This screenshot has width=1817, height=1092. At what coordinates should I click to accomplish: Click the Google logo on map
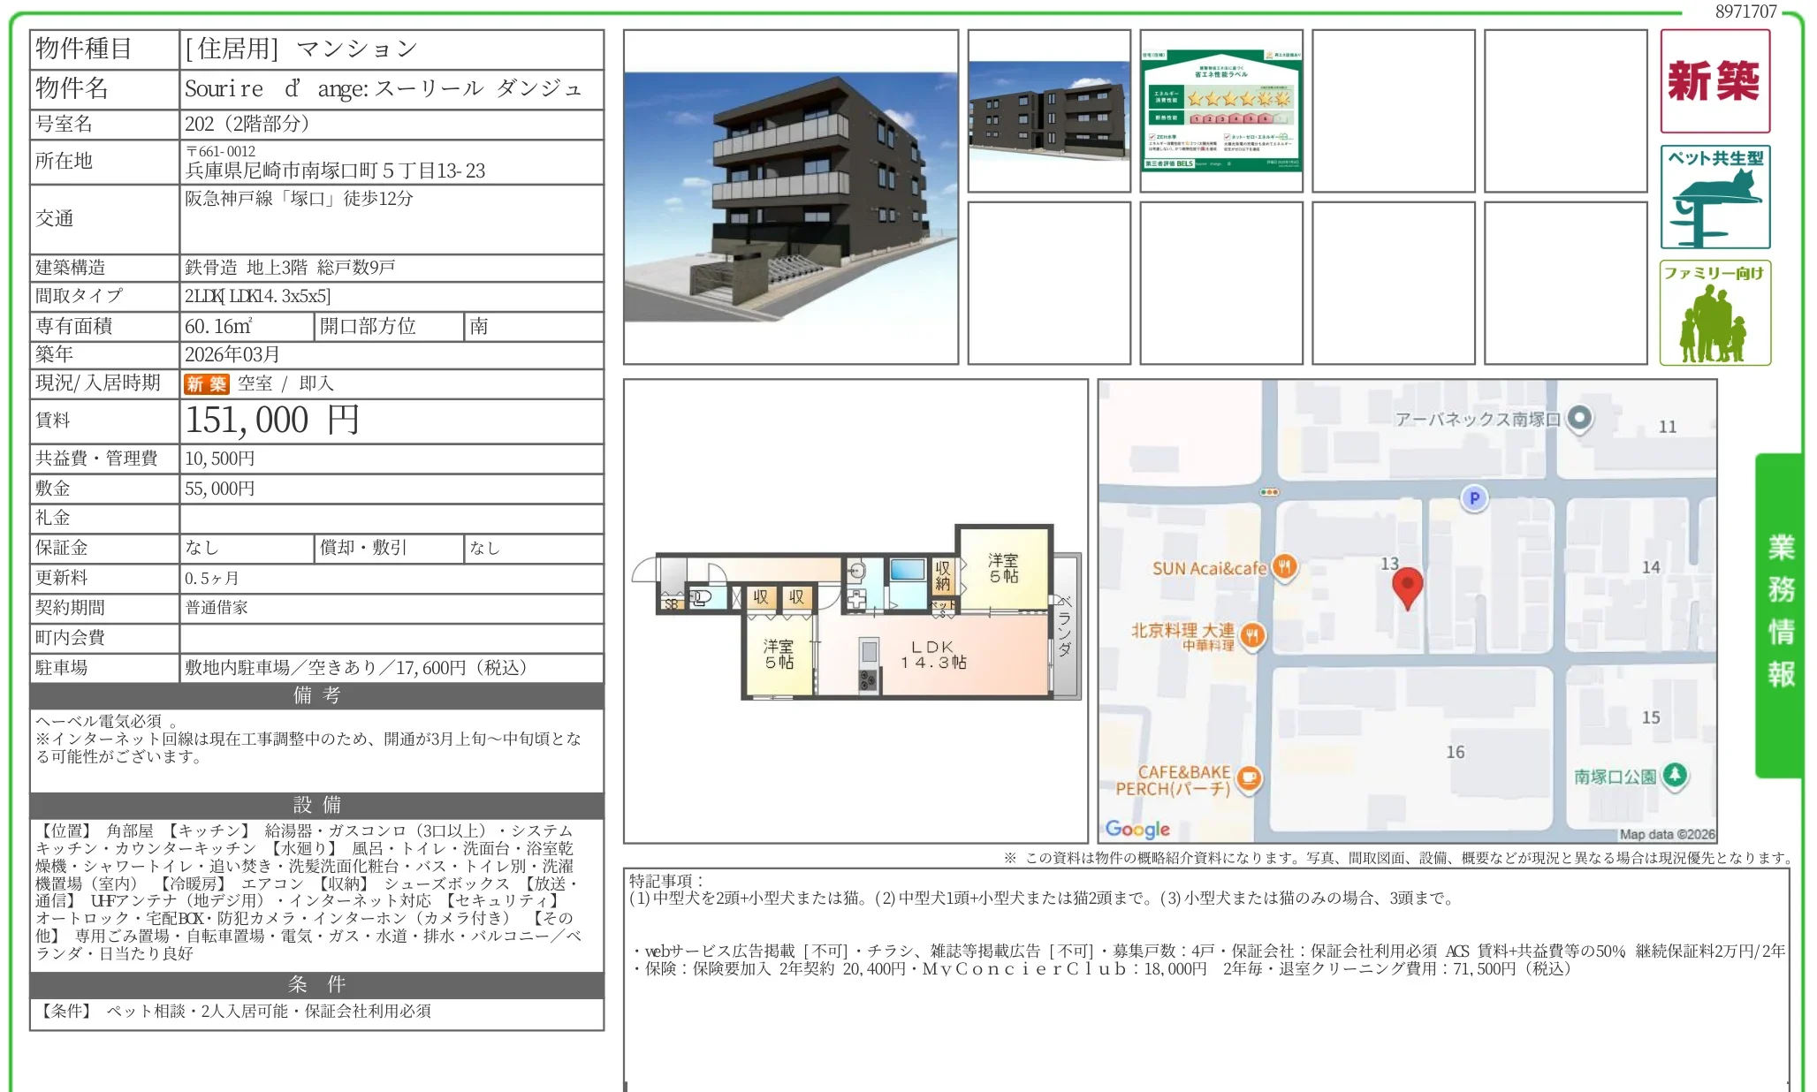click(1137, 829)
